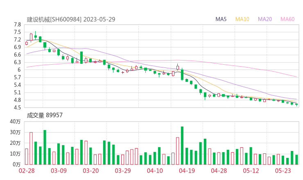Click the 03-29 date axis label
The image size is (303, 180).
123,171
